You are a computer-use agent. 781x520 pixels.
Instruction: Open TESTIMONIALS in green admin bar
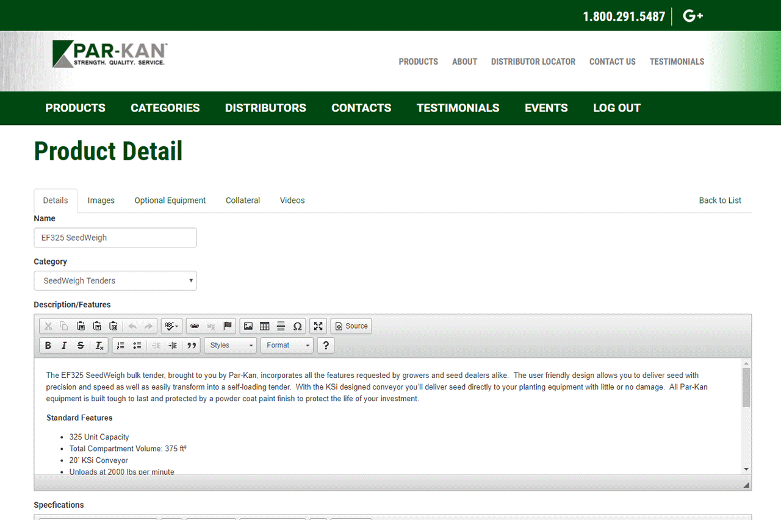click(458, 108)
